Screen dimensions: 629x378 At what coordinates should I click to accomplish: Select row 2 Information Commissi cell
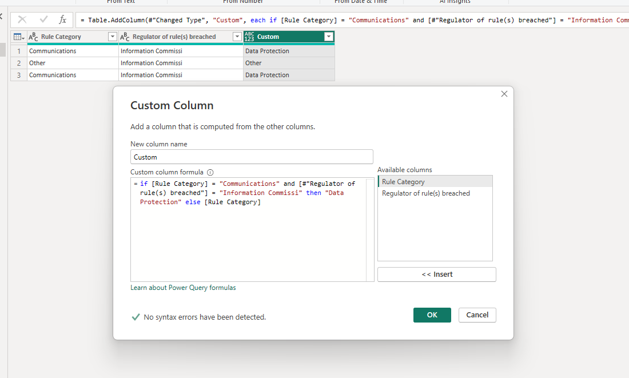pyautogui.click(x=181, y=63)
